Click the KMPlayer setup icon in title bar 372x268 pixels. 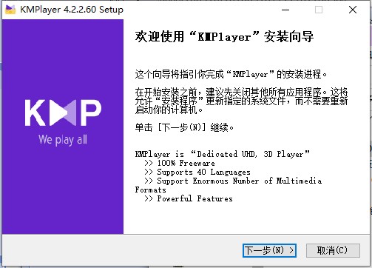[x=10, y=10]
